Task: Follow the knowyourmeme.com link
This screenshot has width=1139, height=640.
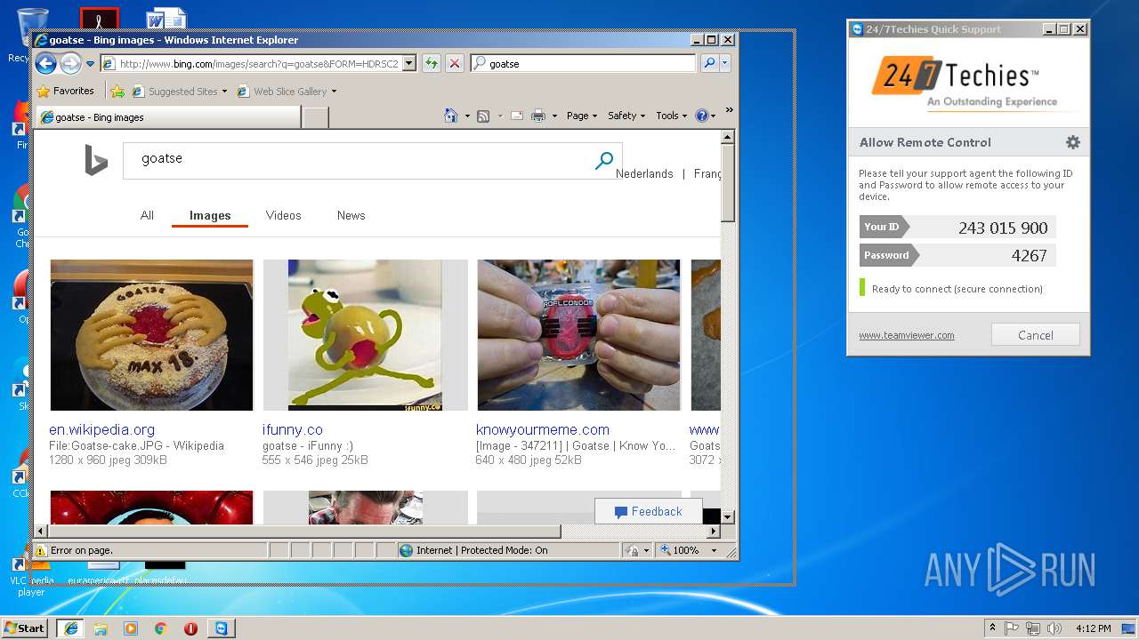Action: 543,429
